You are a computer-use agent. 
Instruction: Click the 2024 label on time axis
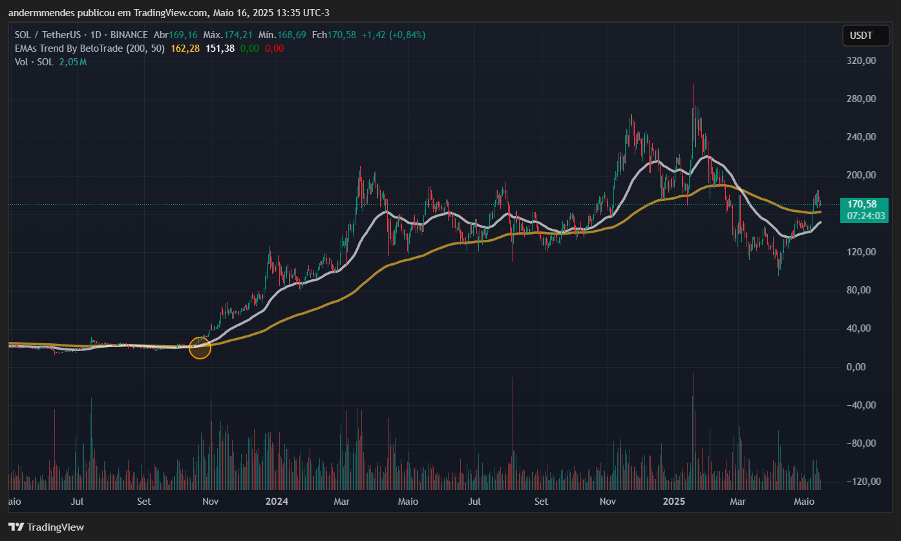tap(277, 502)
